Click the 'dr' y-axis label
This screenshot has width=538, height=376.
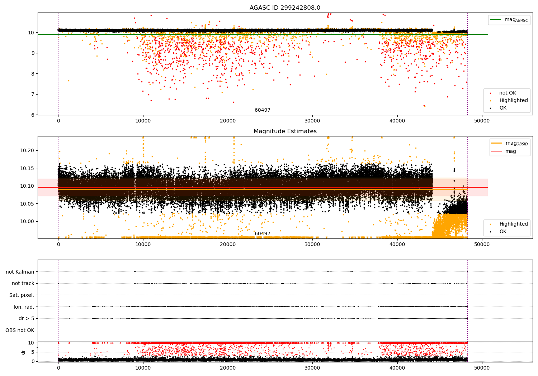coord(23,352)
